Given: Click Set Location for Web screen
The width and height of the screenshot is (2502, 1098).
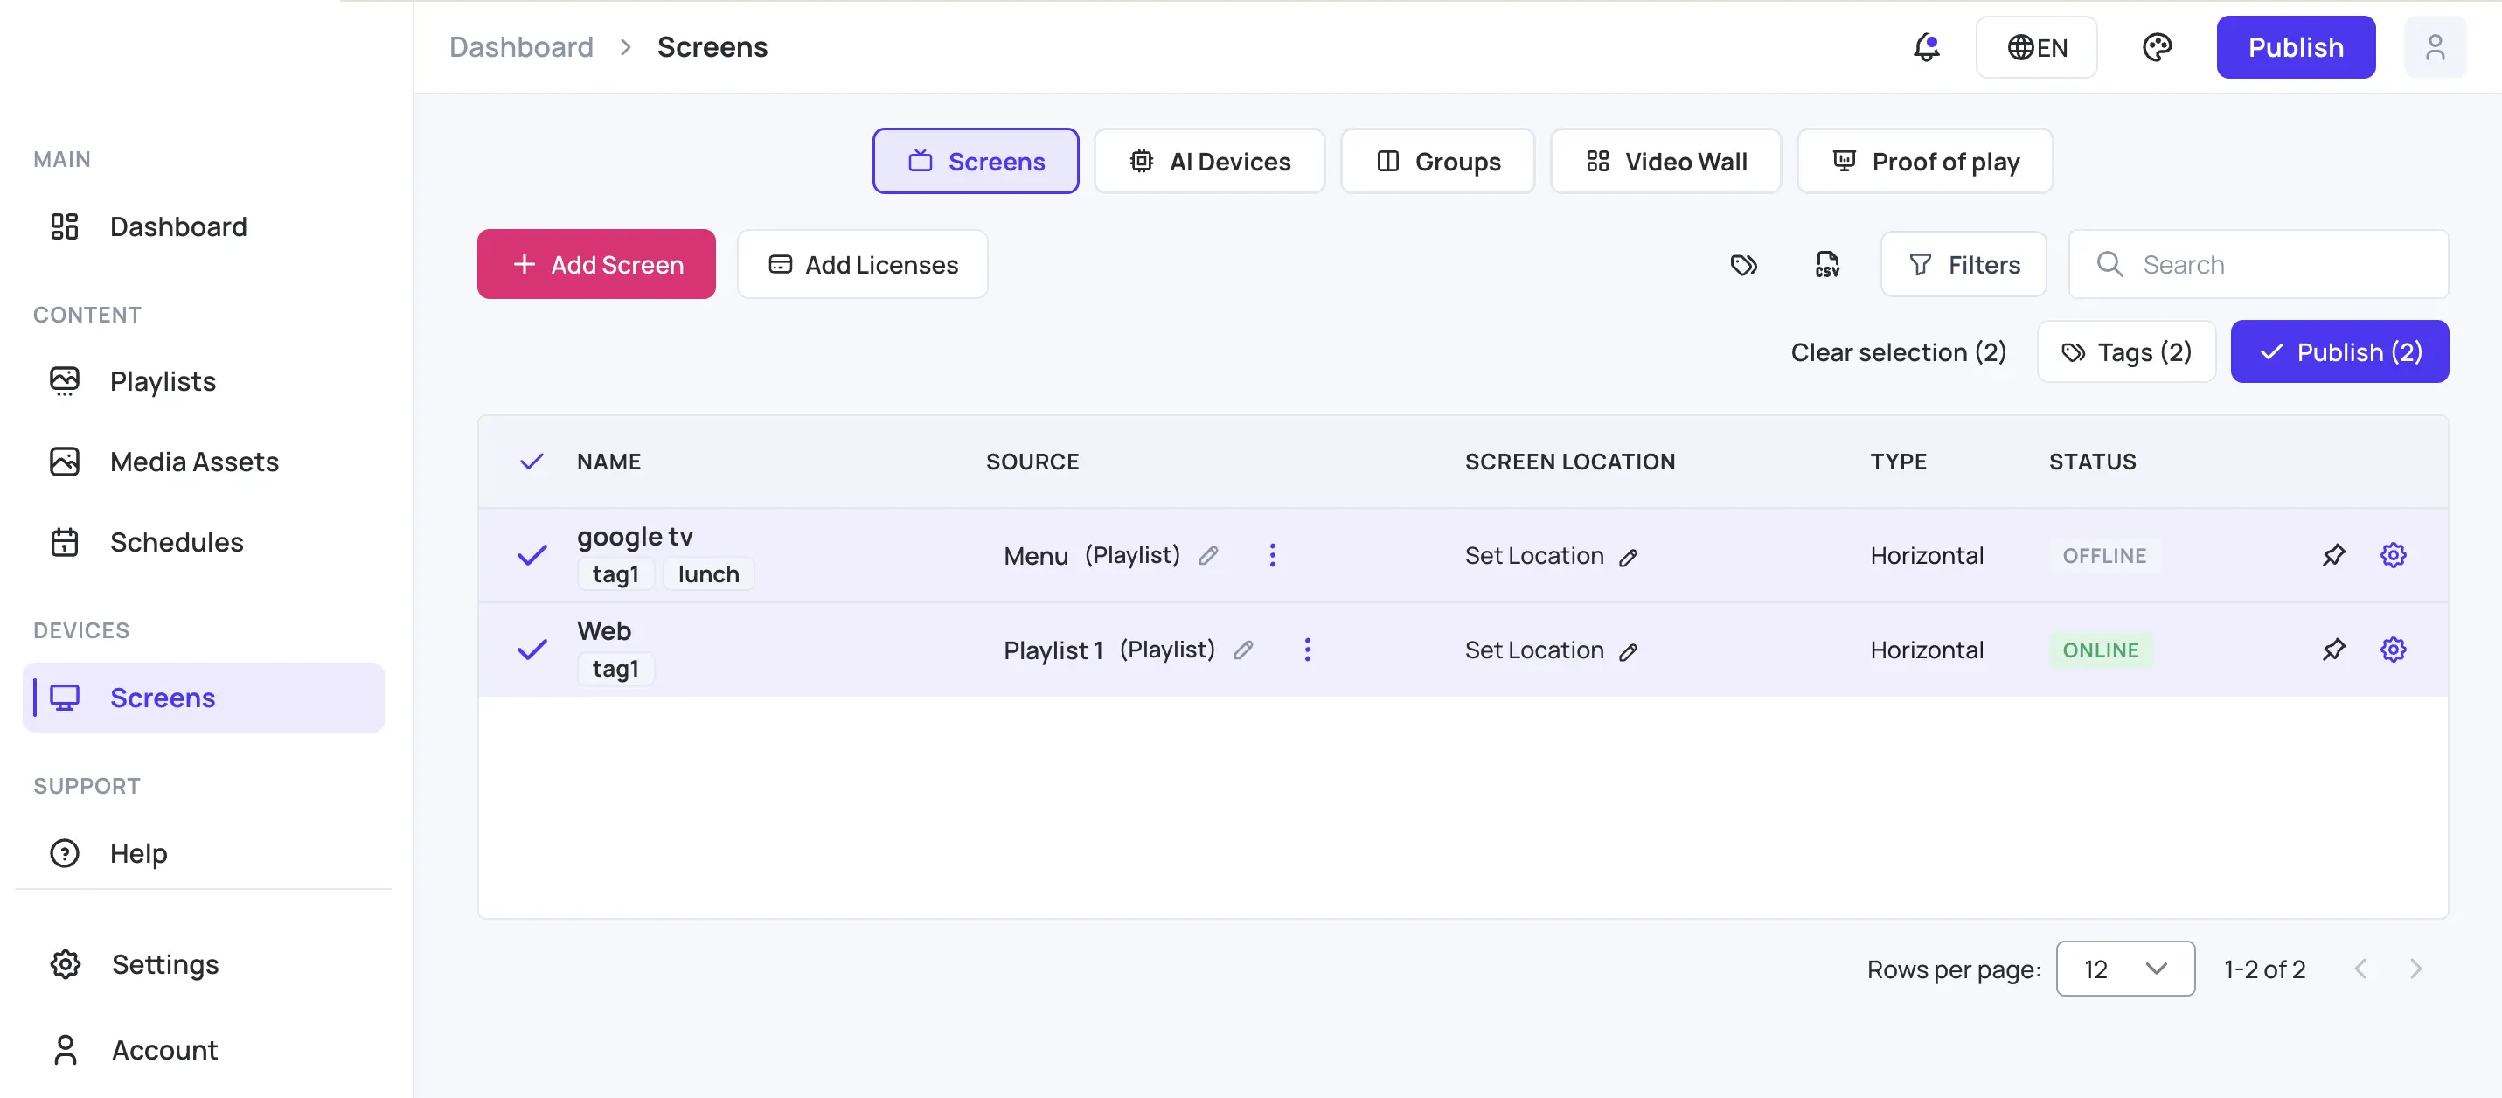Looking at the screenshot, I should [x=1533, y=650].
